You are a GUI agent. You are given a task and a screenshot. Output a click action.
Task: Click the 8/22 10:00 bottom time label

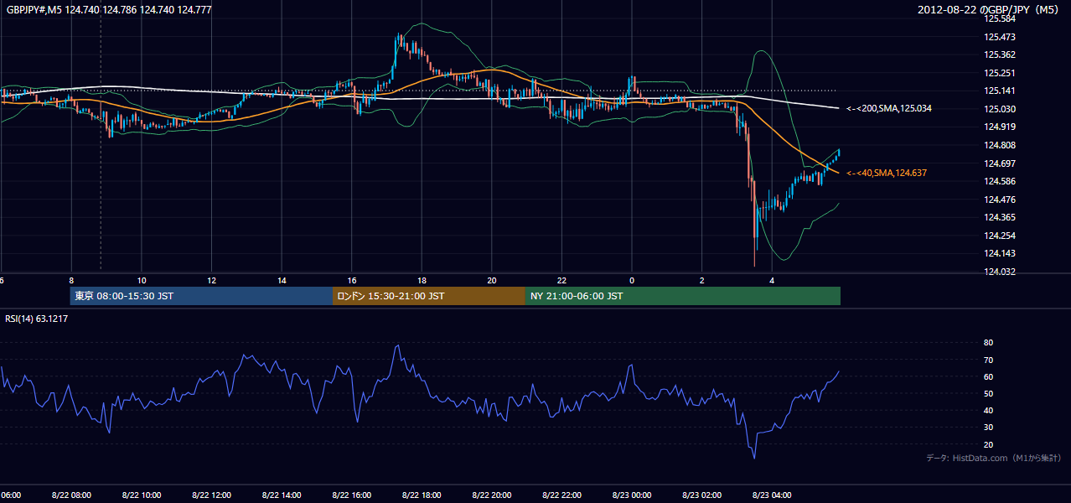[141, 495]
